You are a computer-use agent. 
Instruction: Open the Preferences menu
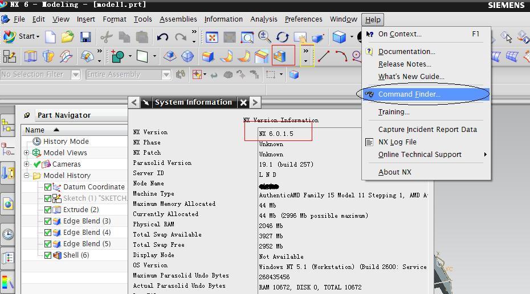point(304,19)
